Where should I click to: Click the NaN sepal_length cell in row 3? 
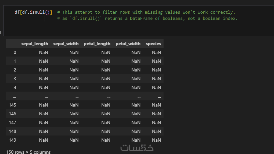coord(43,79)
